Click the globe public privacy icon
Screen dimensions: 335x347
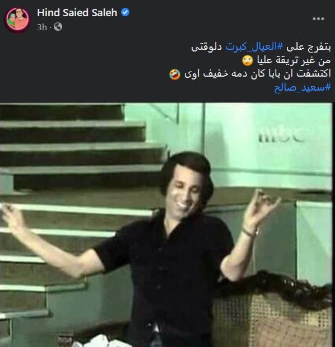(x=58, y=27)
